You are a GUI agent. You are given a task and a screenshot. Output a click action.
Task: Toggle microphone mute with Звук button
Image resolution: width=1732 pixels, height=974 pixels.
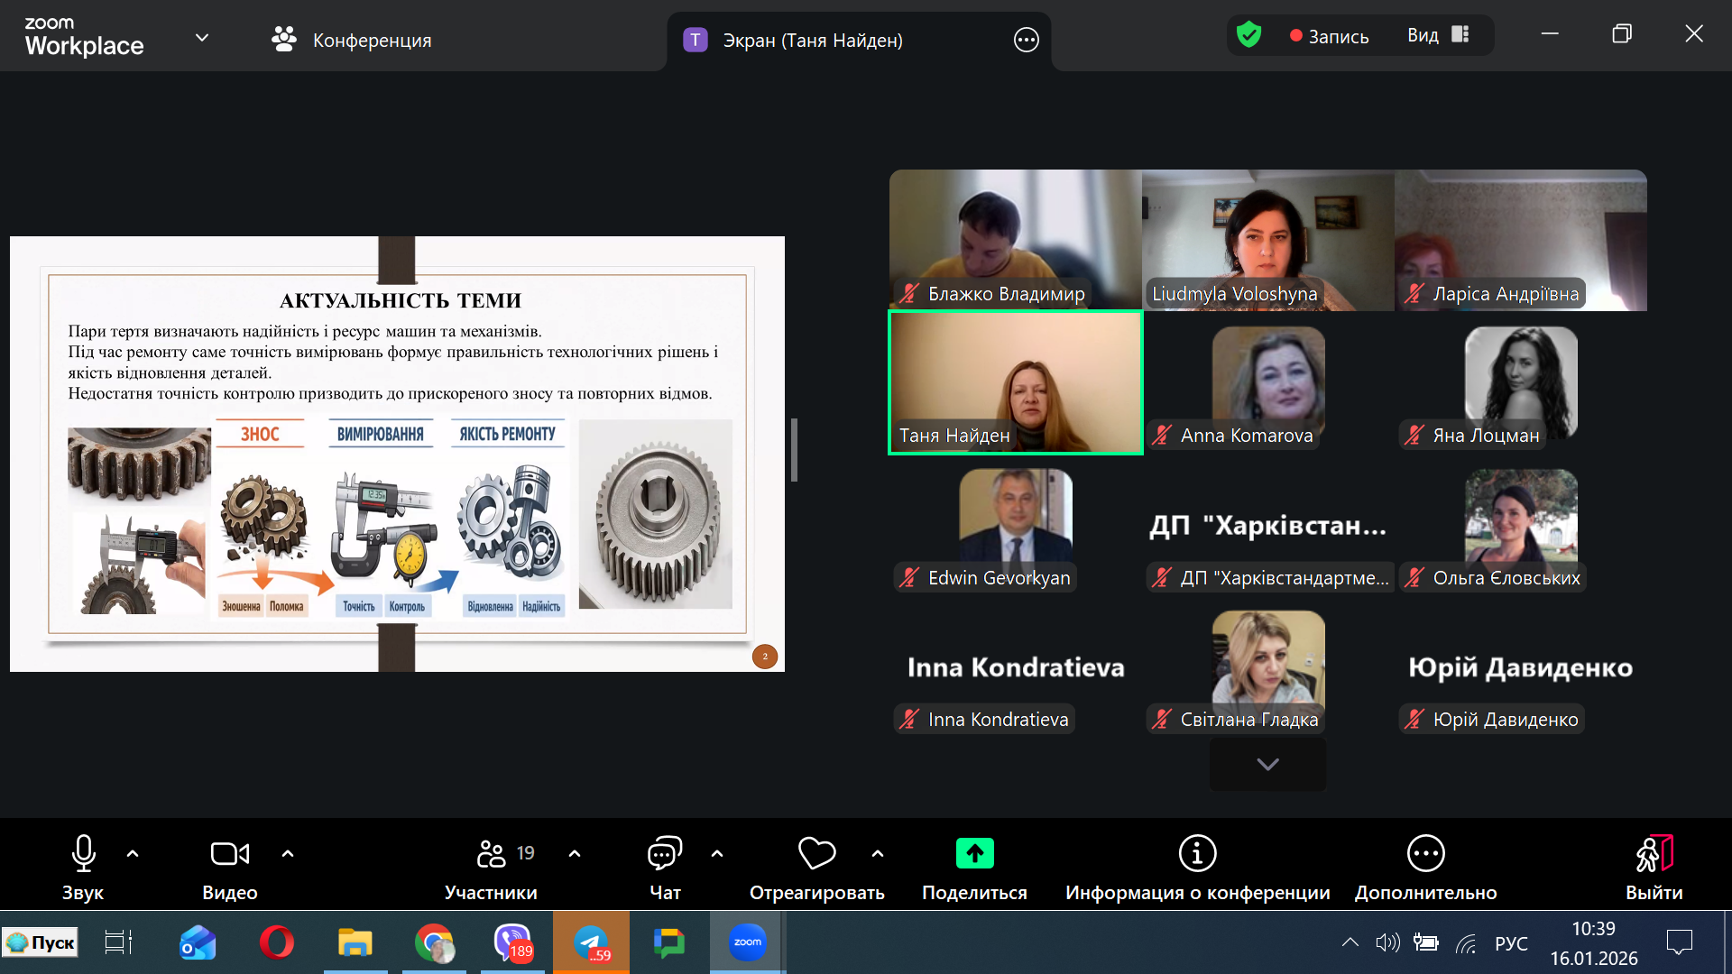[83, 853]
